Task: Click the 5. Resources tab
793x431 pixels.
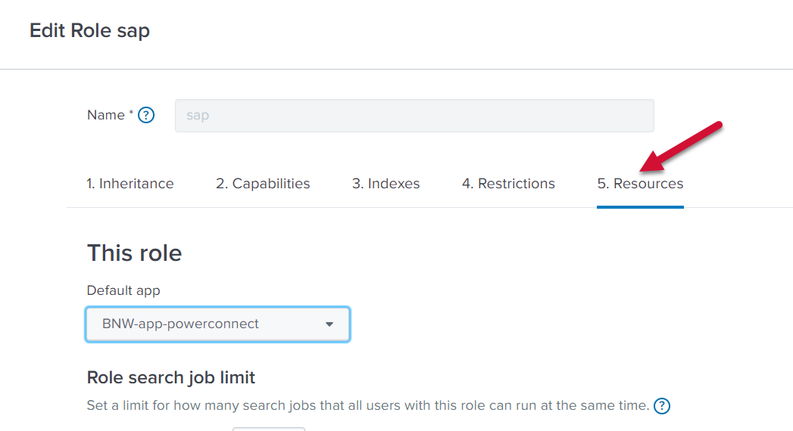Action: (640, 184)
